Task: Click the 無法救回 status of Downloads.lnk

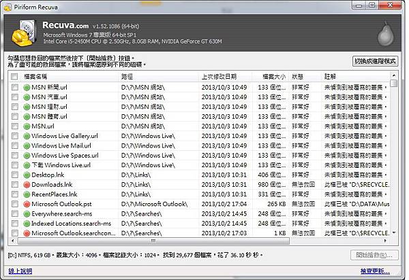Action: [303, 185]
